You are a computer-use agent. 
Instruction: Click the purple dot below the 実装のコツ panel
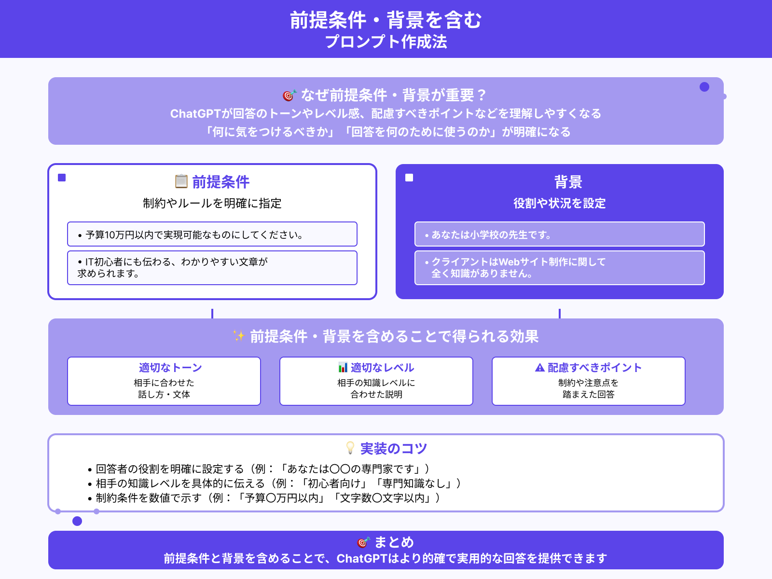click(77, 522)
